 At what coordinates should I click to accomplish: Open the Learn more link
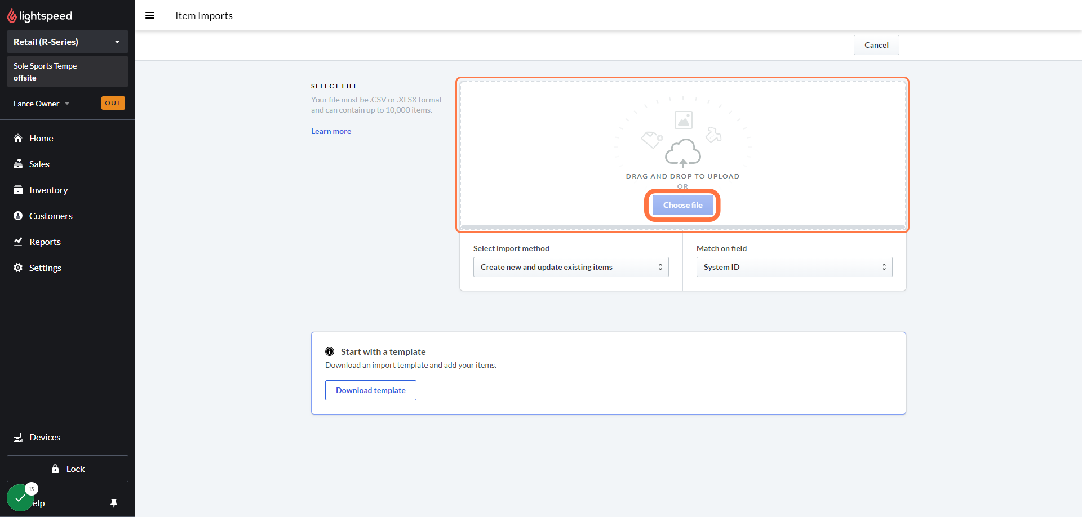click(331, 131)
